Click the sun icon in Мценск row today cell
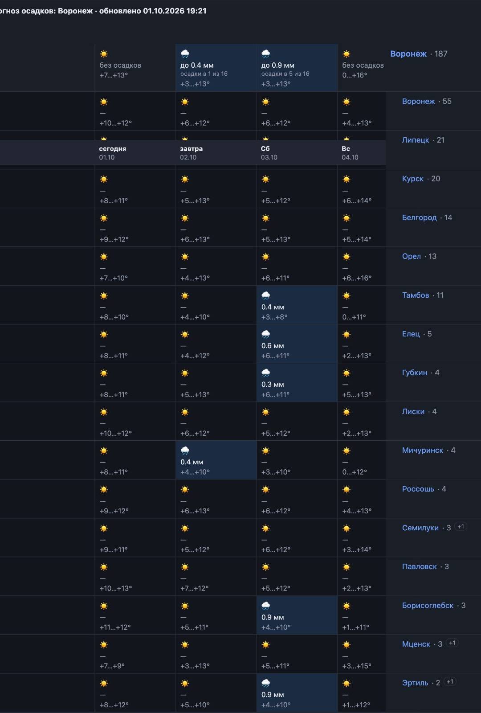The height and width of the screenshot is (713, 481). point(104,645)
